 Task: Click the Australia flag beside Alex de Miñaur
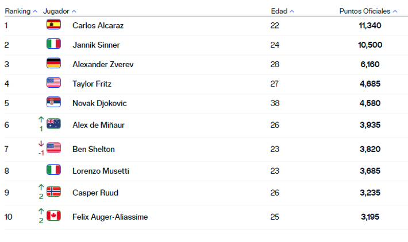click(x=53, y=124)
